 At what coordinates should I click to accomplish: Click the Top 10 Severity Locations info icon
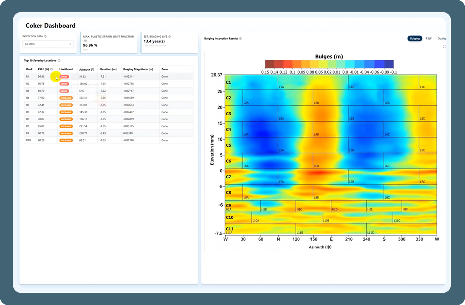(59, 60)
